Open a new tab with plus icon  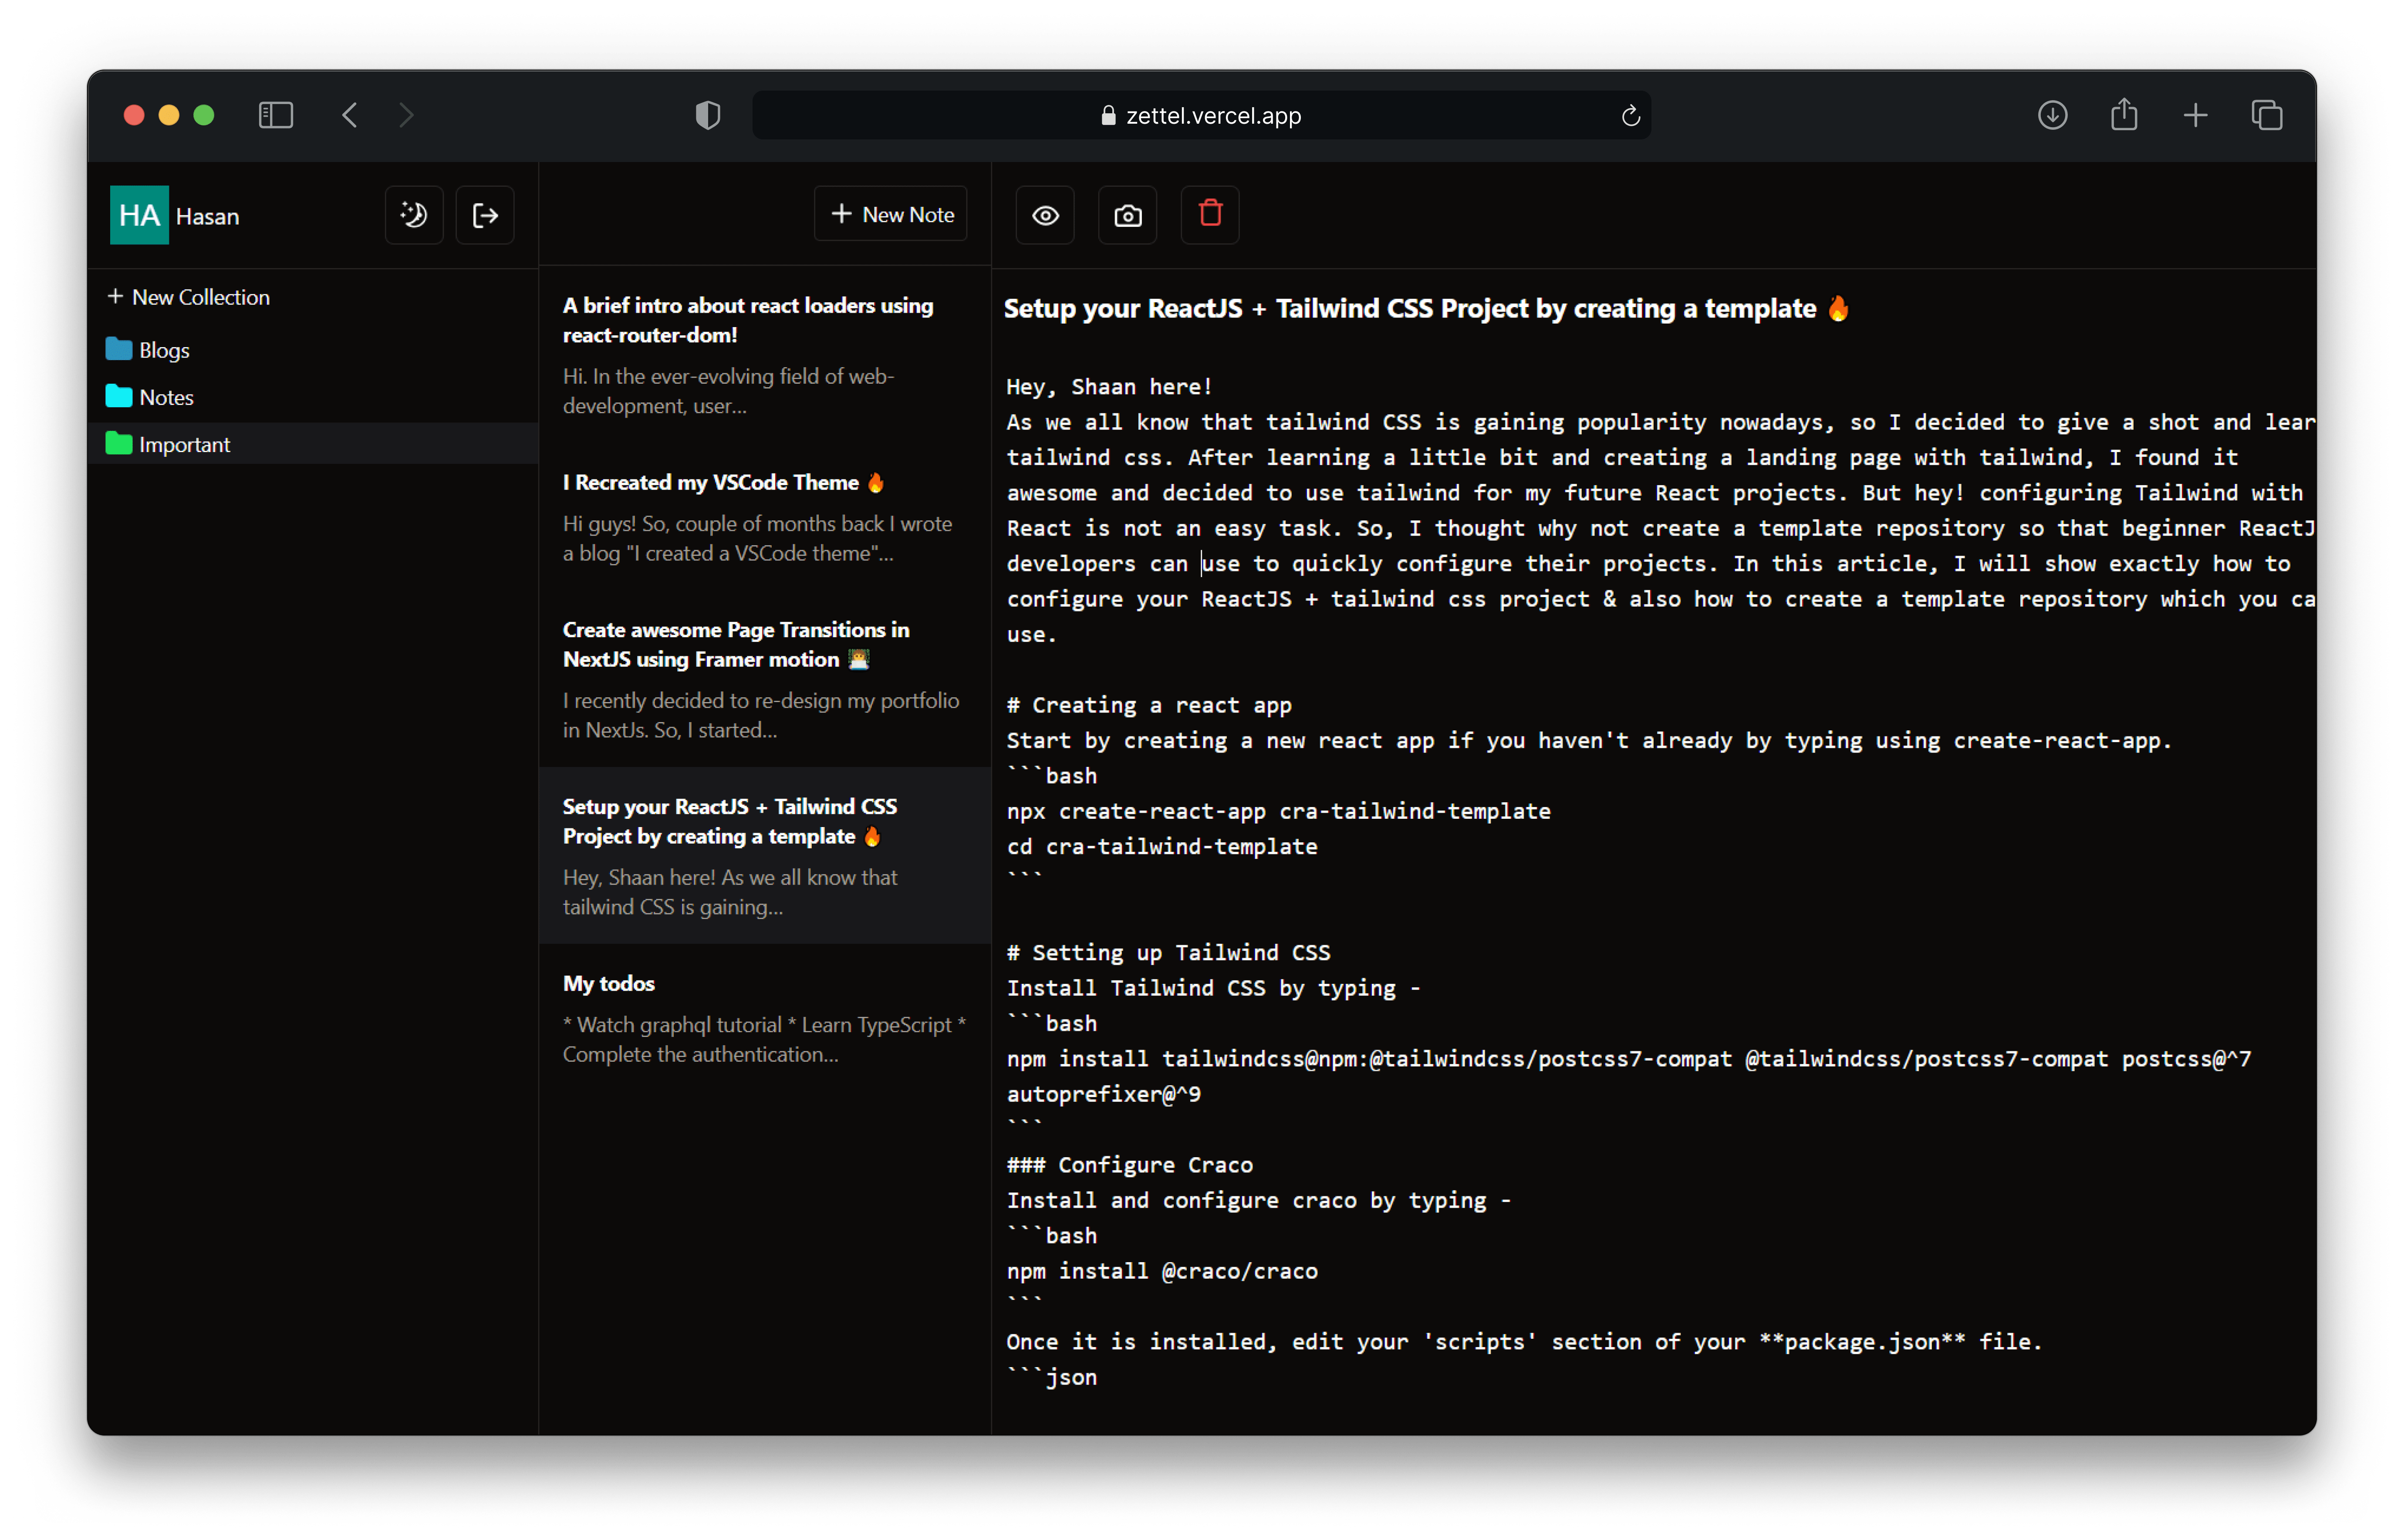pos(2195,115)
